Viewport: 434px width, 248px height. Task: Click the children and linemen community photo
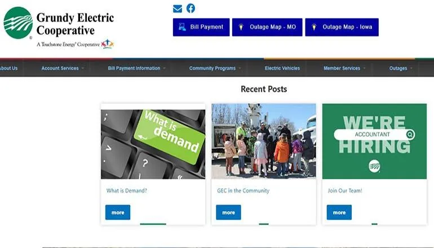[x=264, y=141]
